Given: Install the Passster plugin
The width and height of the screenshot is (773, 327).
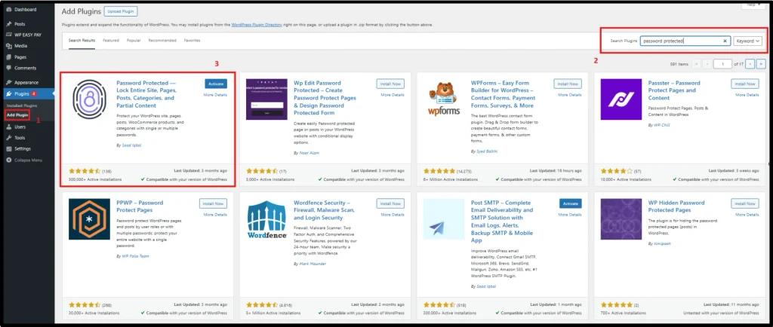Looking at the screenshot, I should click(x=745, y=84).
